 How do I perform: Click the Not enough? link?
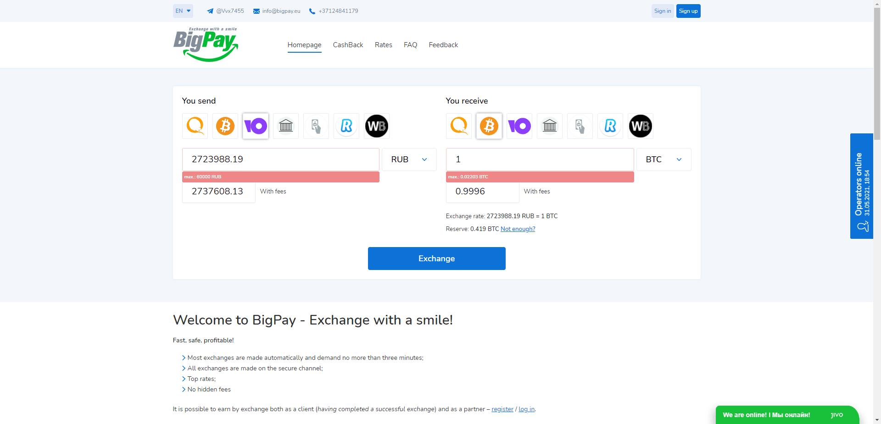pyautogui.click(x=518, y=229)
